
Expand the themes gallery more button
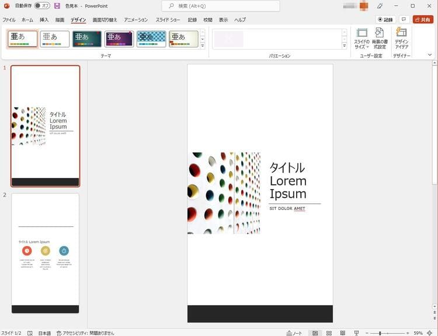point(203,45)
